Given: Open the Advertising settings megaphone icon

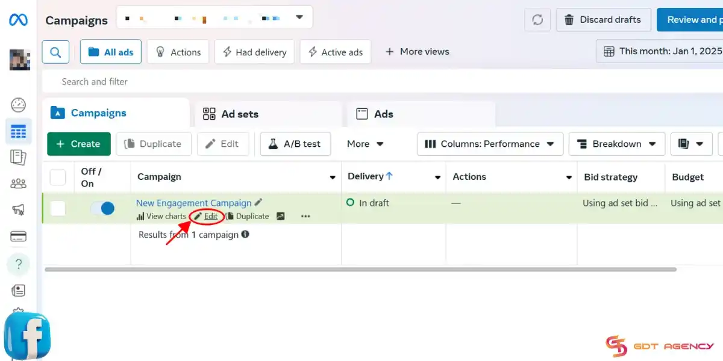Looking at the screenshot, I should click(x=19, y=209).
